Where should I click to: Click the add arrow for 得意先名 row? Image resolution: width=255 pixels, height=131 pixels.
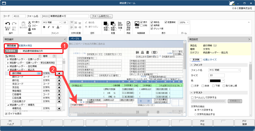[x=59, y=108]
